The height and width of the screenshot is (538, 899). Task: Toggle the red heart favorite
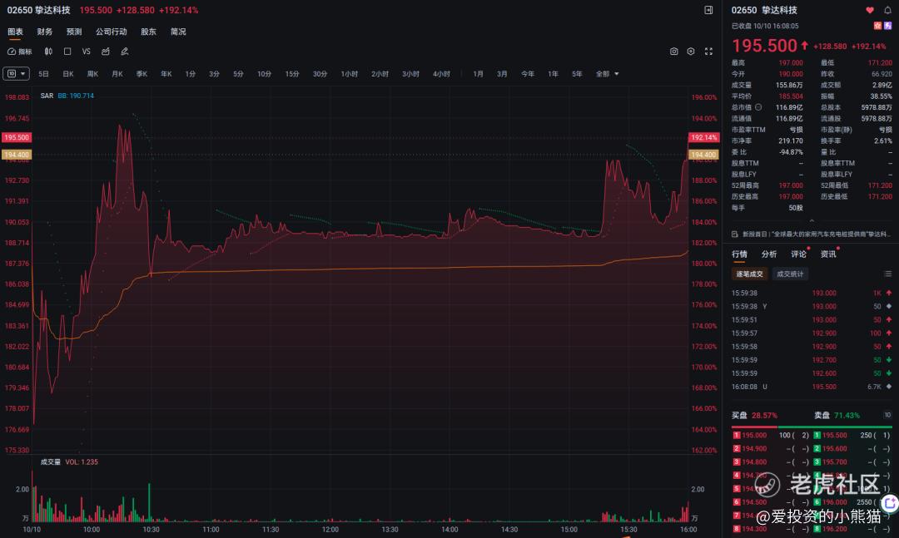click(870, 10)
